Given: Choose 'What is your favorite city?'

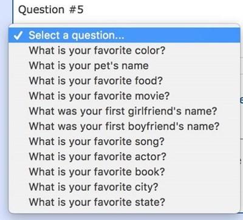Looking at the screenshot, I should coord(124,187).
